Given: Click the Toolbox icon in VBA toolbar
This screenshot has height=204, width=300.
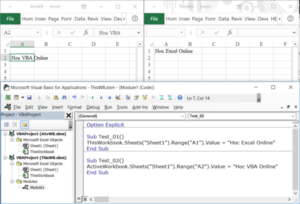Looking at the screenshot, I should tap(153, 97).
